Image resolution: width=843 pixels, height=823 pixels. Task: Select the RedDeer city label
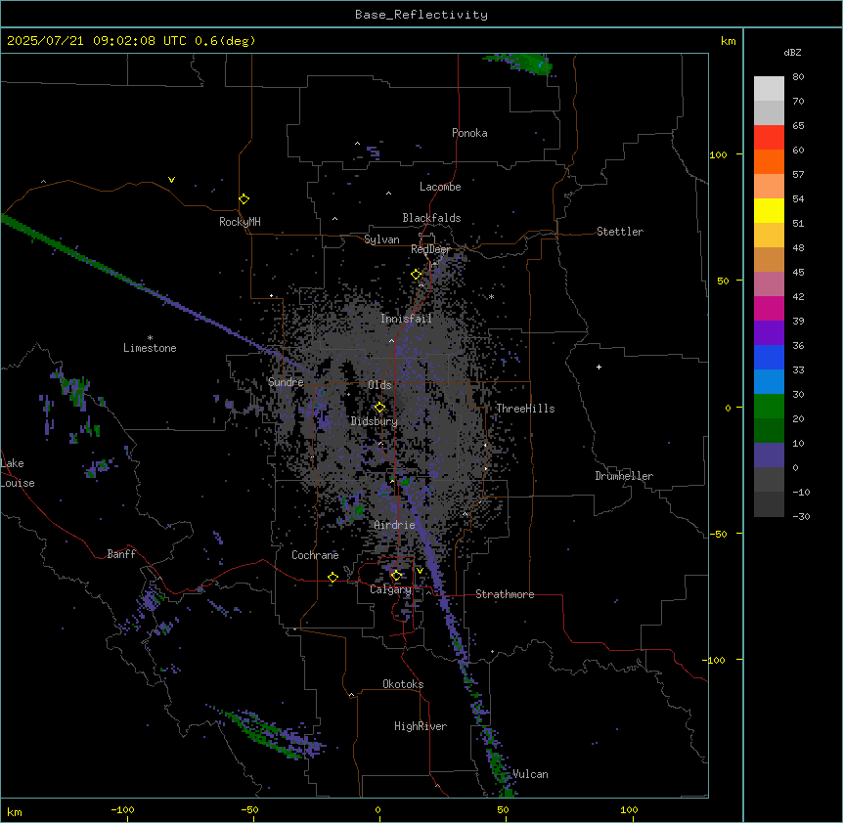[x=430, y=249]
